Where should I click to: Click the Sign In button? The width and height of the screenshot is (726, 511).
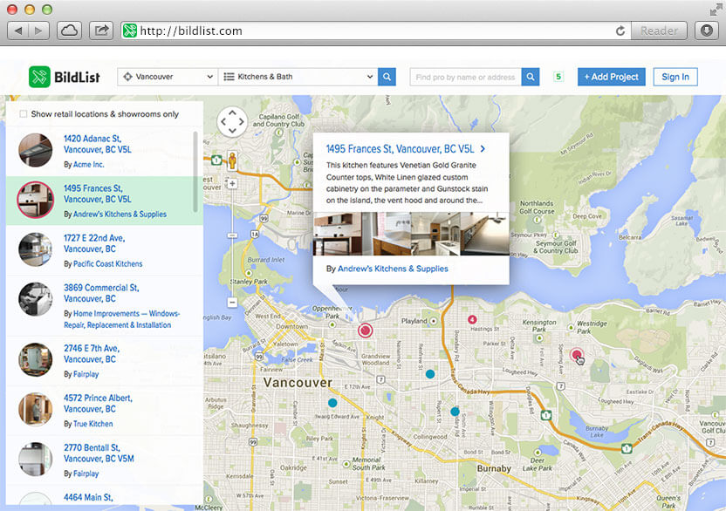coord(675,76)
